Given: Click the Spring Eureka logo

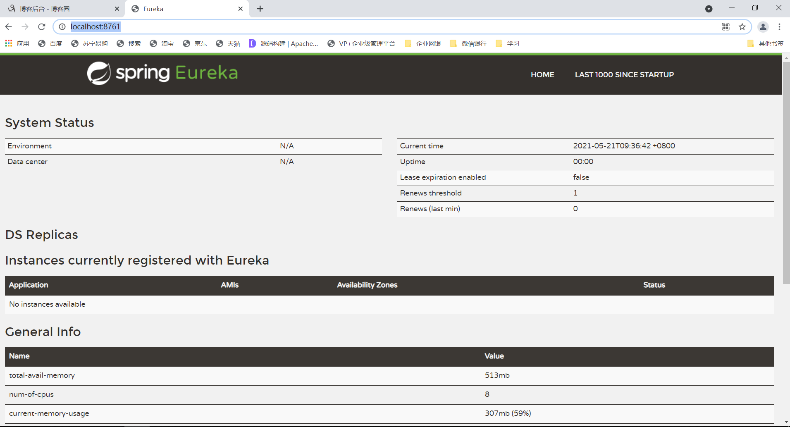Looking at the screenshot, I should 162,73.
